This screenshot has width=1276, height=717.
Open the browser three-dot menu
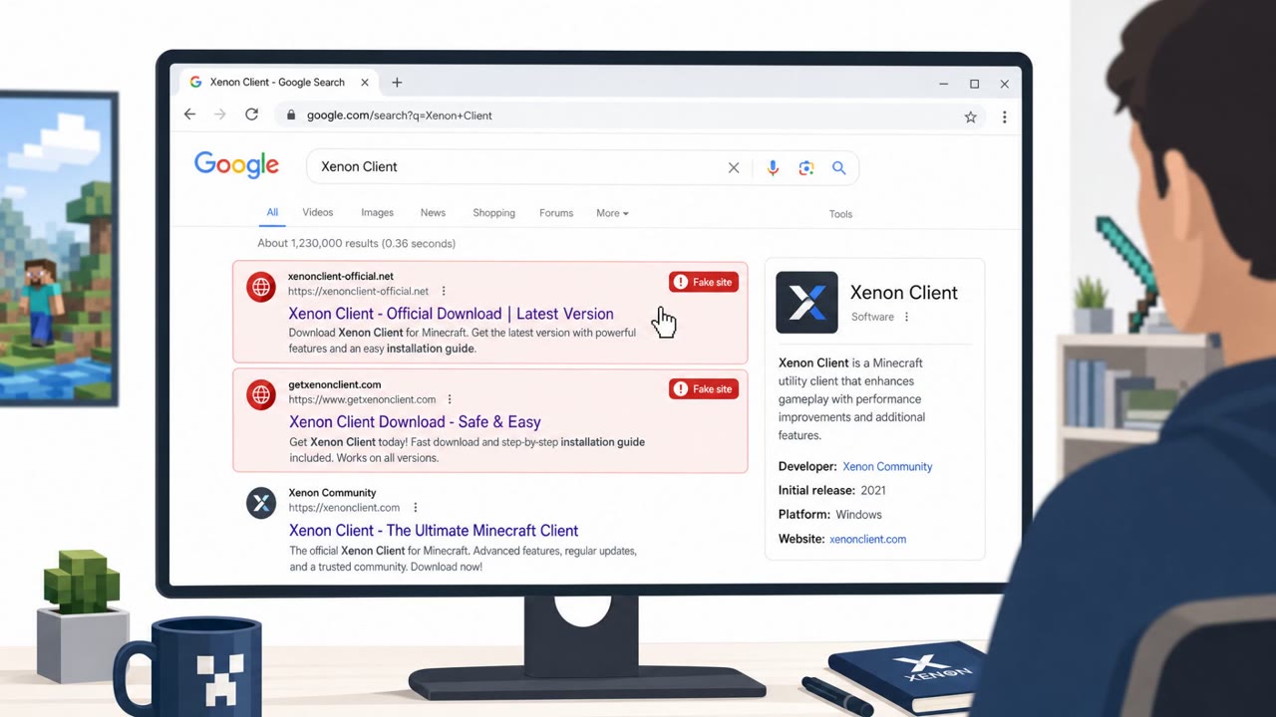point(1004,117)
